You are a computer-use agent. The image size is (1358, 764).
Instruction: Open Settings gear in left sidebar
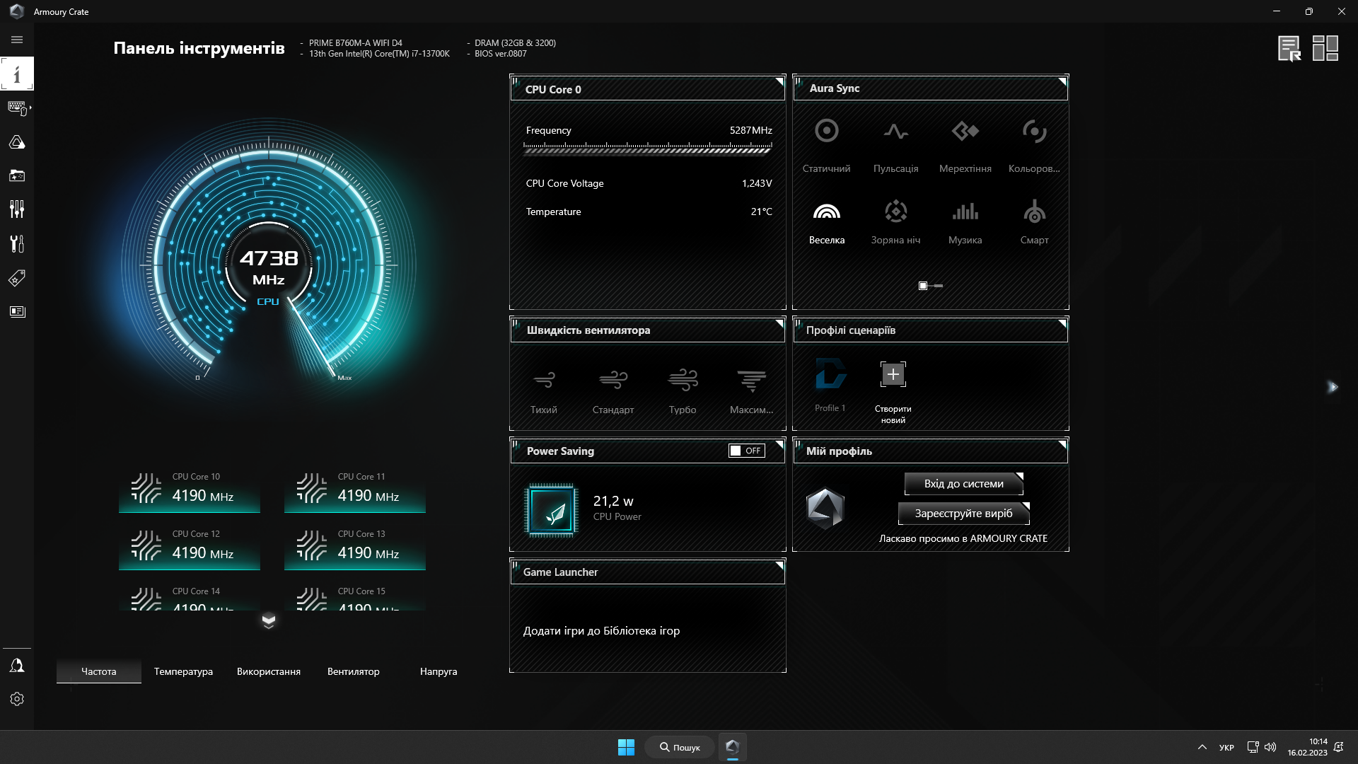click(17, 699)
